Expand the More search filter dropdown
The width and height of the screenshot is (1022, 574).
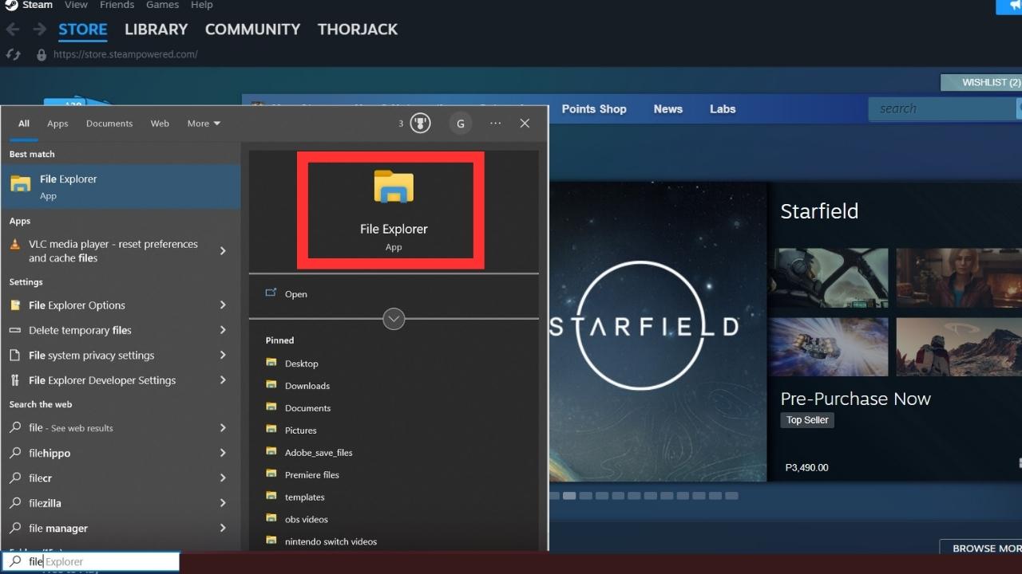203,123
